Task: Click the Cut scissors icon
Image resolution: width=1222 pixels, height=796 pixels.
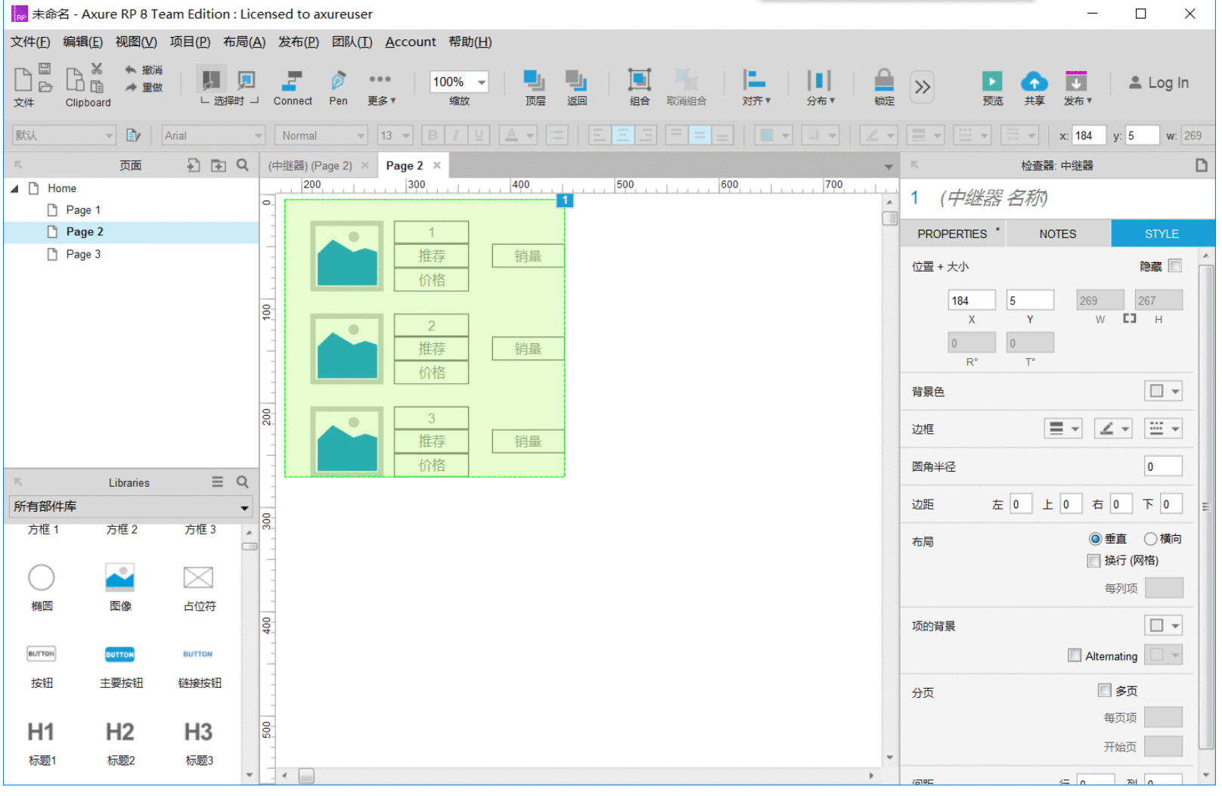Action: coord(97,69)
